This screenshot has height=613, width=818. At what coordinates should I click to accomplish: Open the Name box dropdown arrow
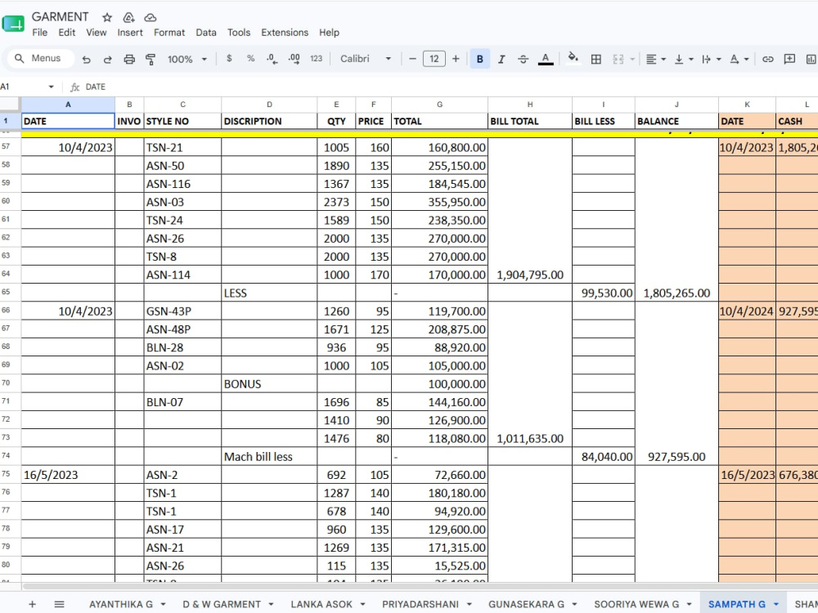pyautogui.click(x=51, y=87)
